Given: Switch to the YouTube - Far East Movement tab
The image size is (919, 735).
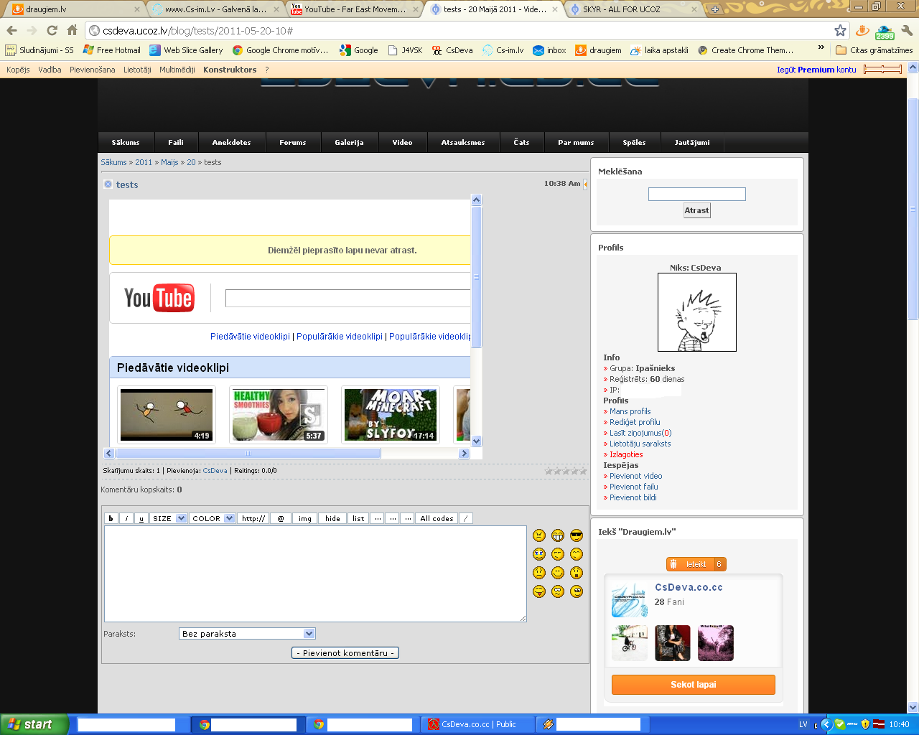Looking at the screenshot, I should (x=355, y=9).
